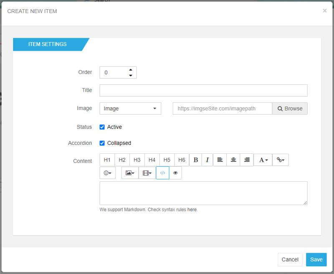
Task: Cancel creating the new item
Action: click(x=290, y=259)
